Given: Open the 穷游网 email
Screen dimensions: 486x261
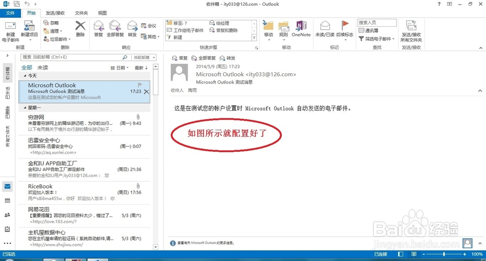Looking at the screenshot, I should point(84,123).
